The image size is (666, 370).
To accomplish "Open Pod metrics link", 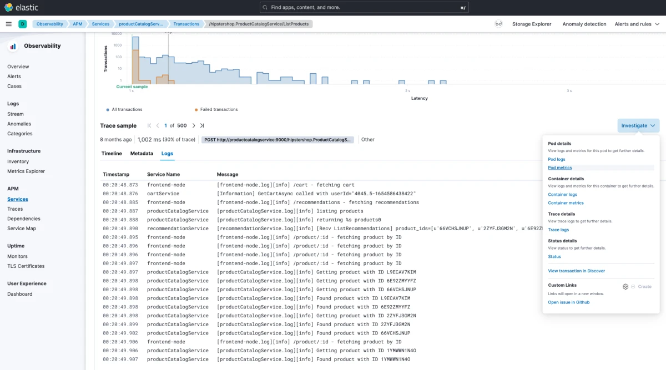I will pos(559,168).
